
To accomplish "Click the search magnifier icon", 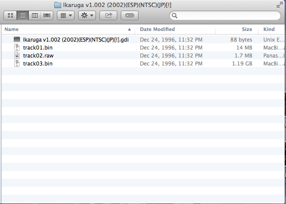I will (x=175, y=15).
